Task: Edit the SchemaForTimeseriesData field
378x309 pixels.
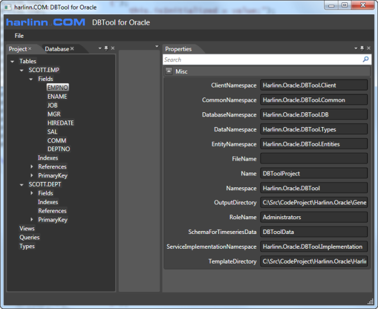Action: tap(314, 232)
